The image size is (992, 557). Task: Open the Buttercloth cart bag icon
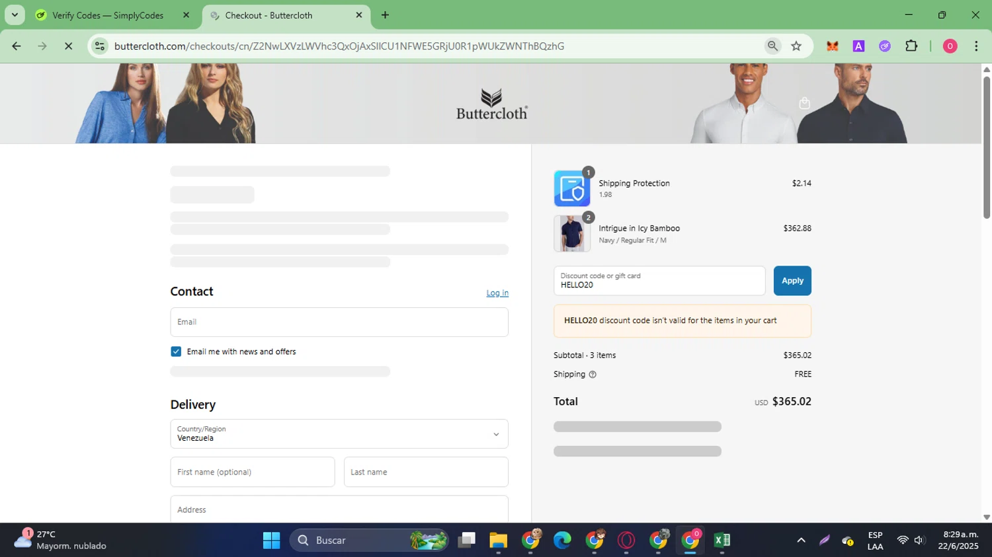coord(804,103)
